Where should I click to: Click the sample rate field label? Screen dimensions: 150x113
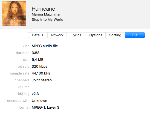(x=20, y=73)
